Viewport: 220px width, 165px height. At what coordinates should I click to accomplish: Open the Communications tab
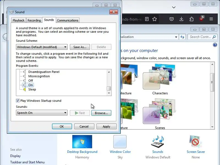pos(68,20)
